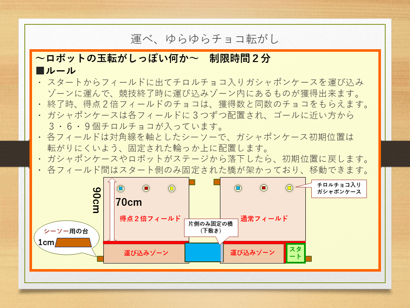Select the ■ルール heading
The height and width of the screenshot is (308, 410).
56,71
